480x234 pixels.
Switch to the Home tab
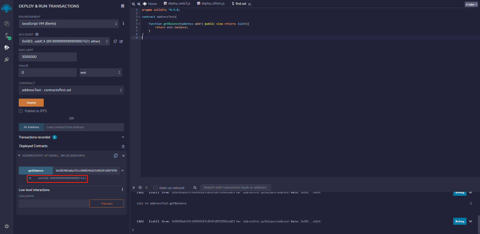coord(150,4)
